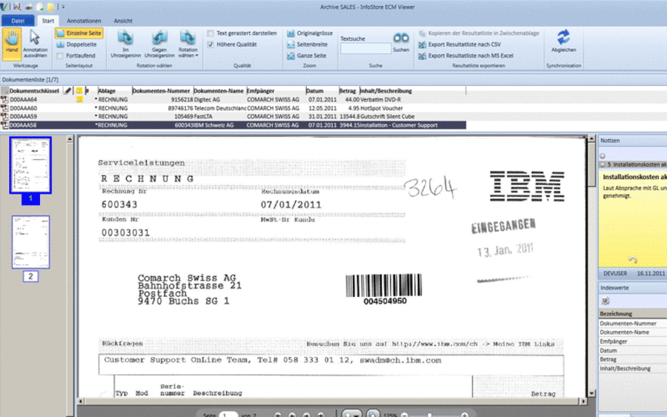Image resolution: width=667 pixels, height=417 pixels.
Task: Enable Text gerastert darstellen checkbox
Action: [210, 33]
